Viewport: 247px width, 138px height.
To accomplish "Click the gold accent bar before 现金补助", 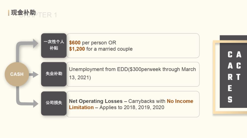I will [x=9, y=13].
